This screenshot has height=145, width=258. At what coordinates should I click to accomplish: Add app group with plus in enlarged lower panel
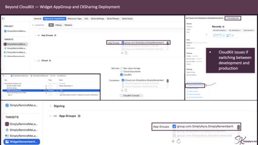[x=173, y=141]
